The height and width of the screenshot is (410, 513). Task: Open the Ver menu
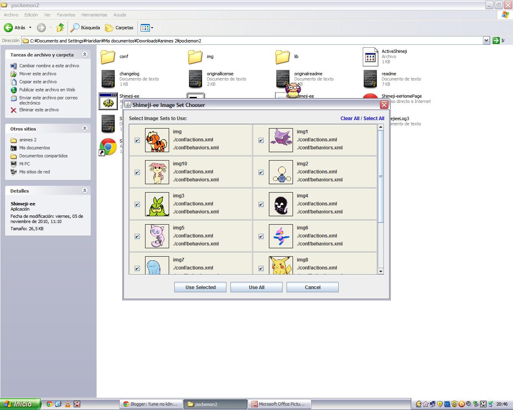coord(47,15)
